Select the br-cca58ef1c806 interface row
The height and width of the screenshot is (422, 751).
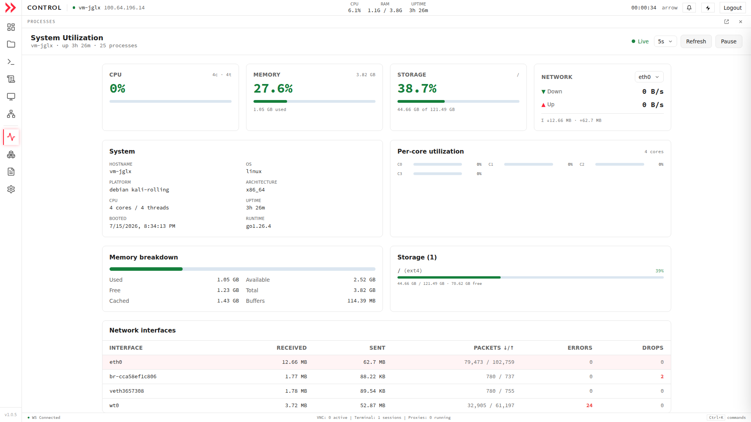click(x=386, y=377)
